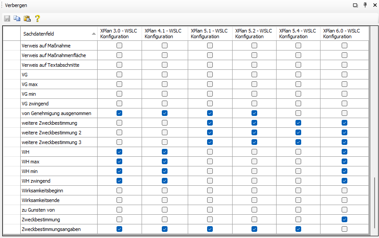Uncheck weitere Zweckbestimmung 2 for XPlan 5.1
Viewport: 379px width, 238px height.
(x=210, y=133)
